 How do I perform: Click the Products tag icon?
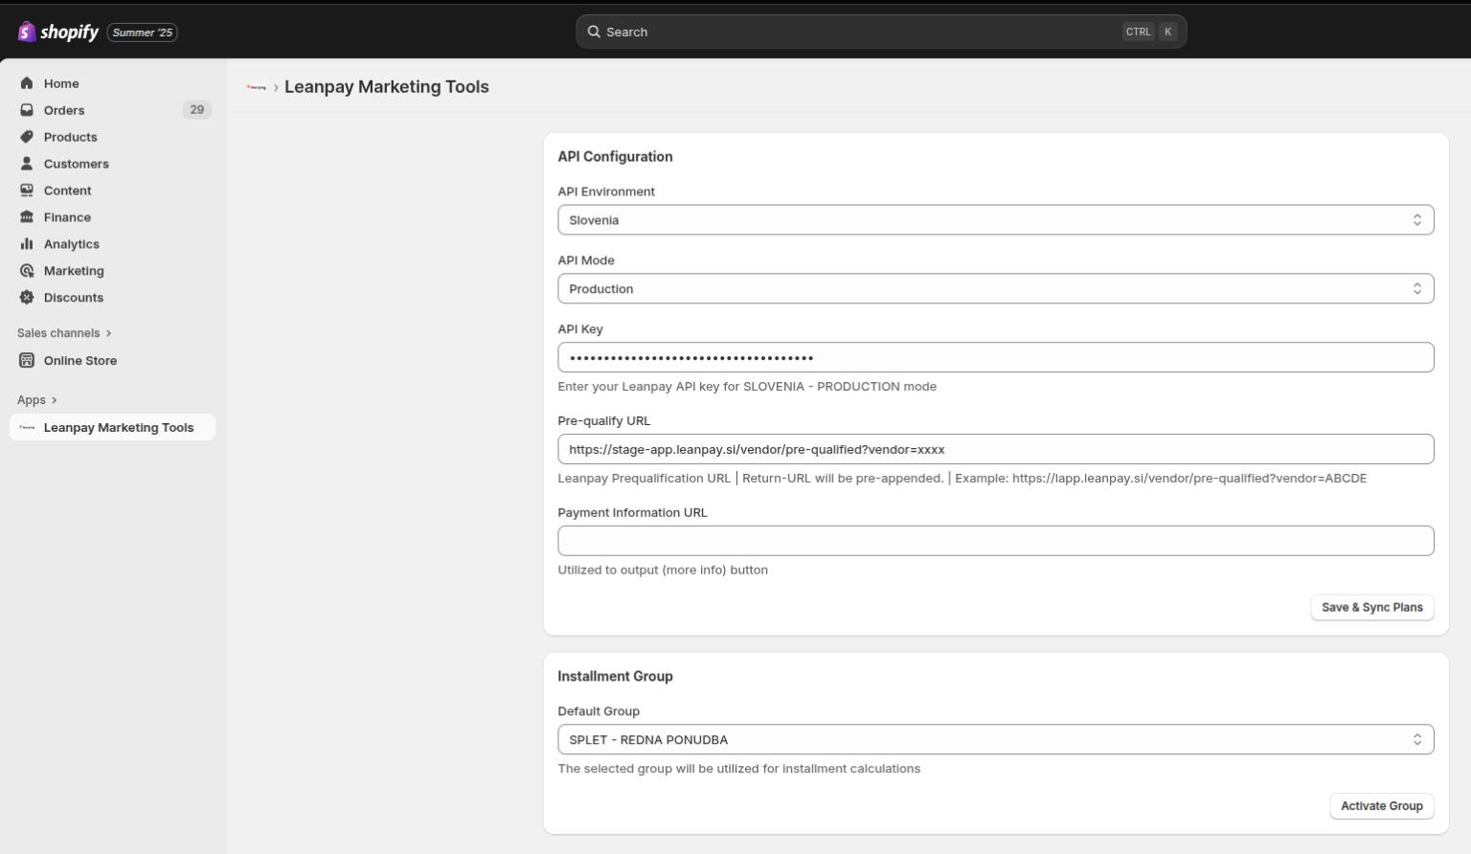click(27, 137)
